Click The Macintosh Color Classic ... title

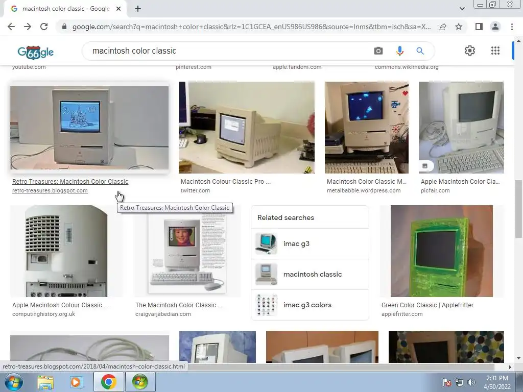[179, 305]
